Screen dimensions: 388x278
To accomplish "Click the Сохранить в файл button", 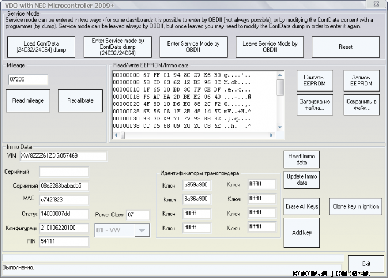I will 361,105.
